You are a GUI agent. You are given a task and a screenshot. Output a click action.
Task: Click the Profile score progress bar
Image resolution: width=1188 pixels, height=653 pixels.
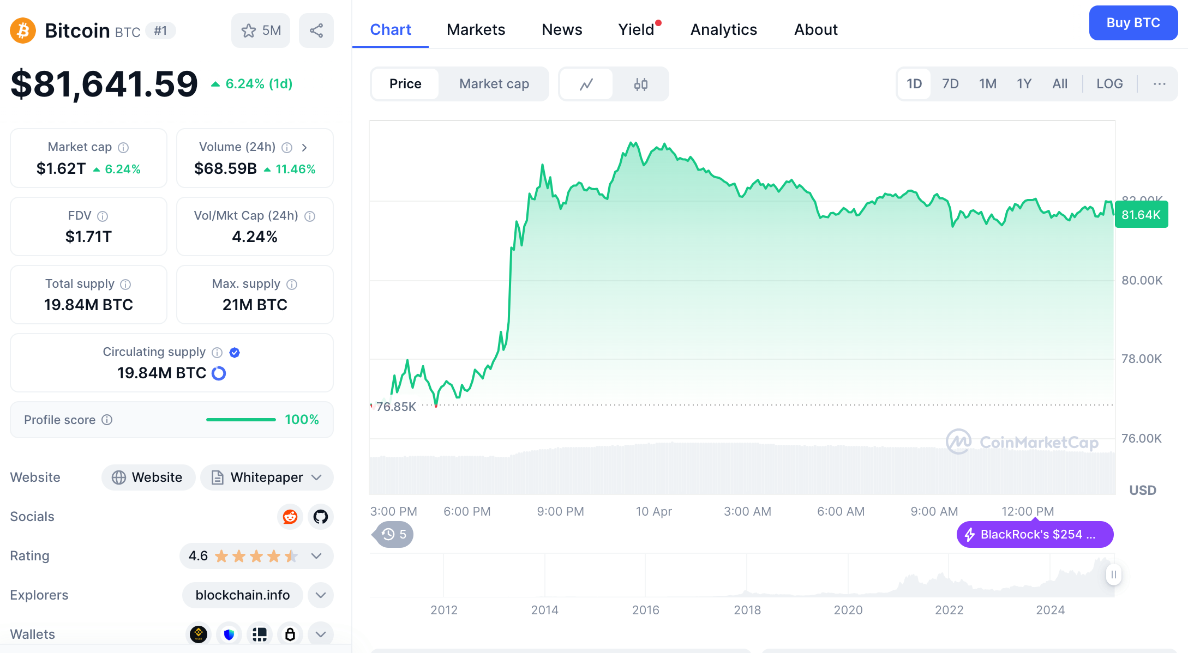(x=240, y=420)
